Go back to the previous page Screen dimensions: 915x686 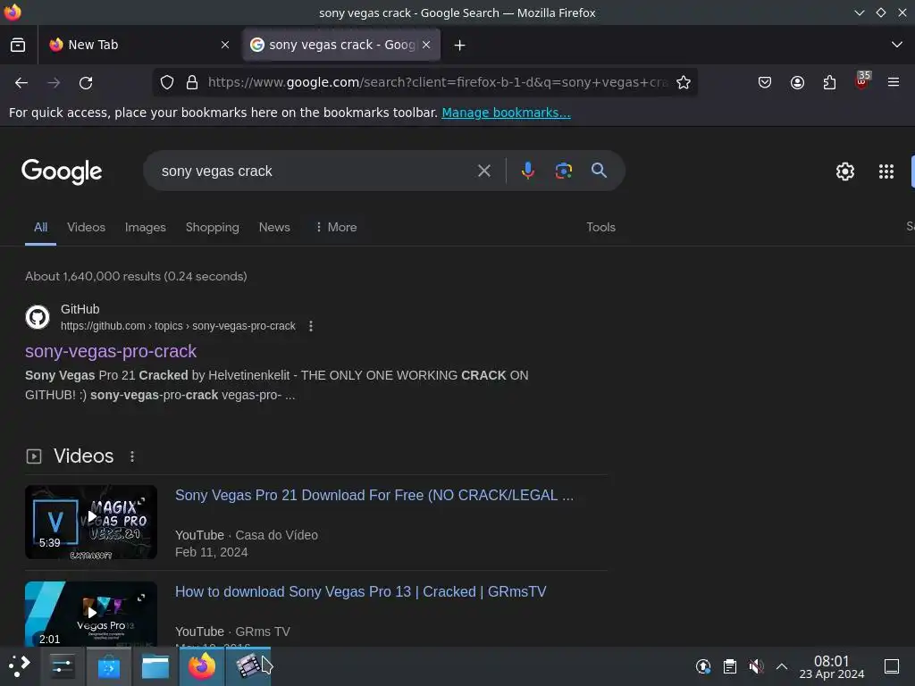pyautogui.click(x=21, y=83)
